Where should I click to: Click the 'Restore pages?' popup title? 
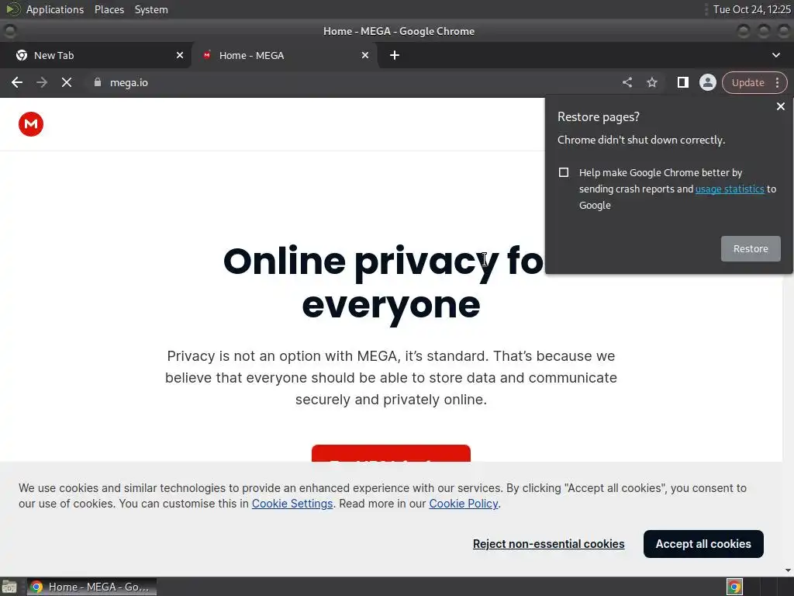[x=598, y=117]
